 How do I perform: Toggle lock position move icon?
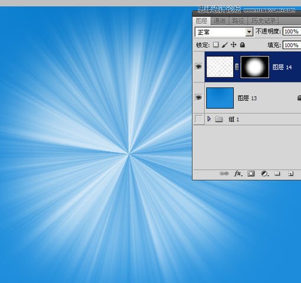[x=233, y=45]
